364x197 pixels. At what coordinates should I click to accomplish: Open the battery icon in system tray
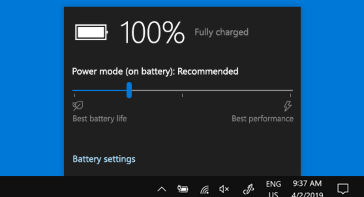(x=183, y=189)
